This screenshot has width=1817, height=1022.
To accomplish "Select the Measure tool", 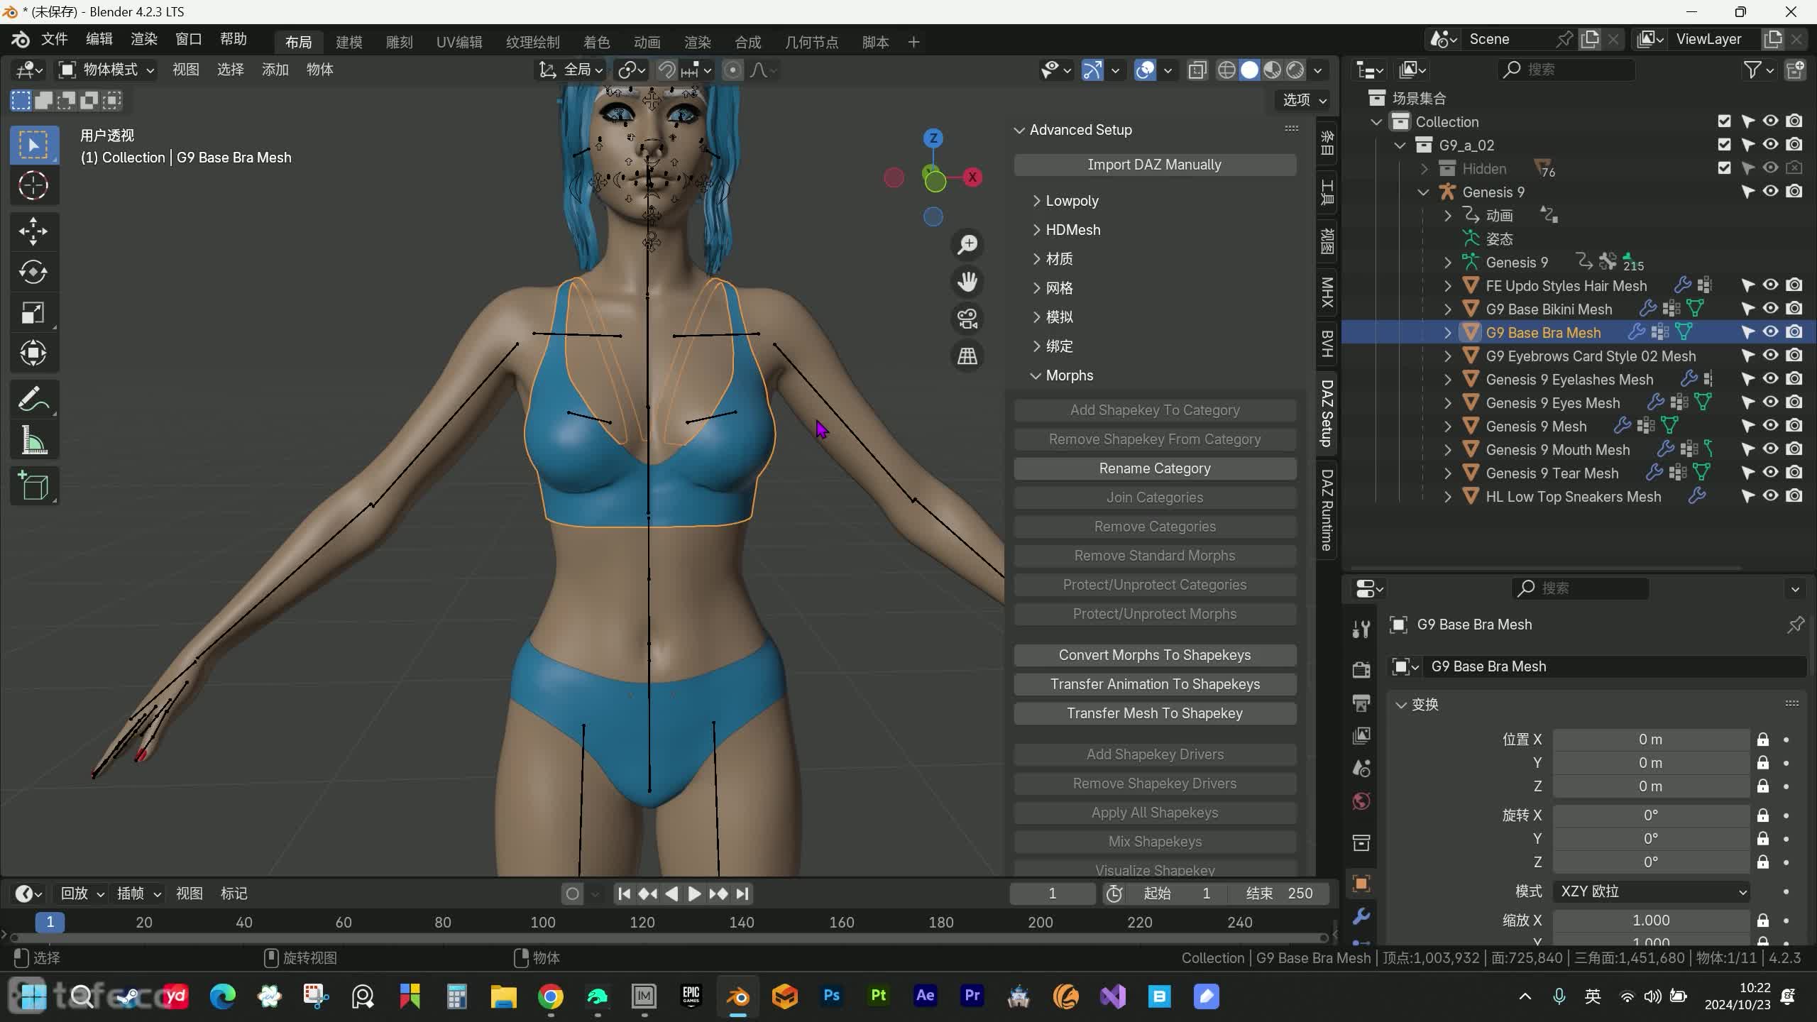I will 33,440.
